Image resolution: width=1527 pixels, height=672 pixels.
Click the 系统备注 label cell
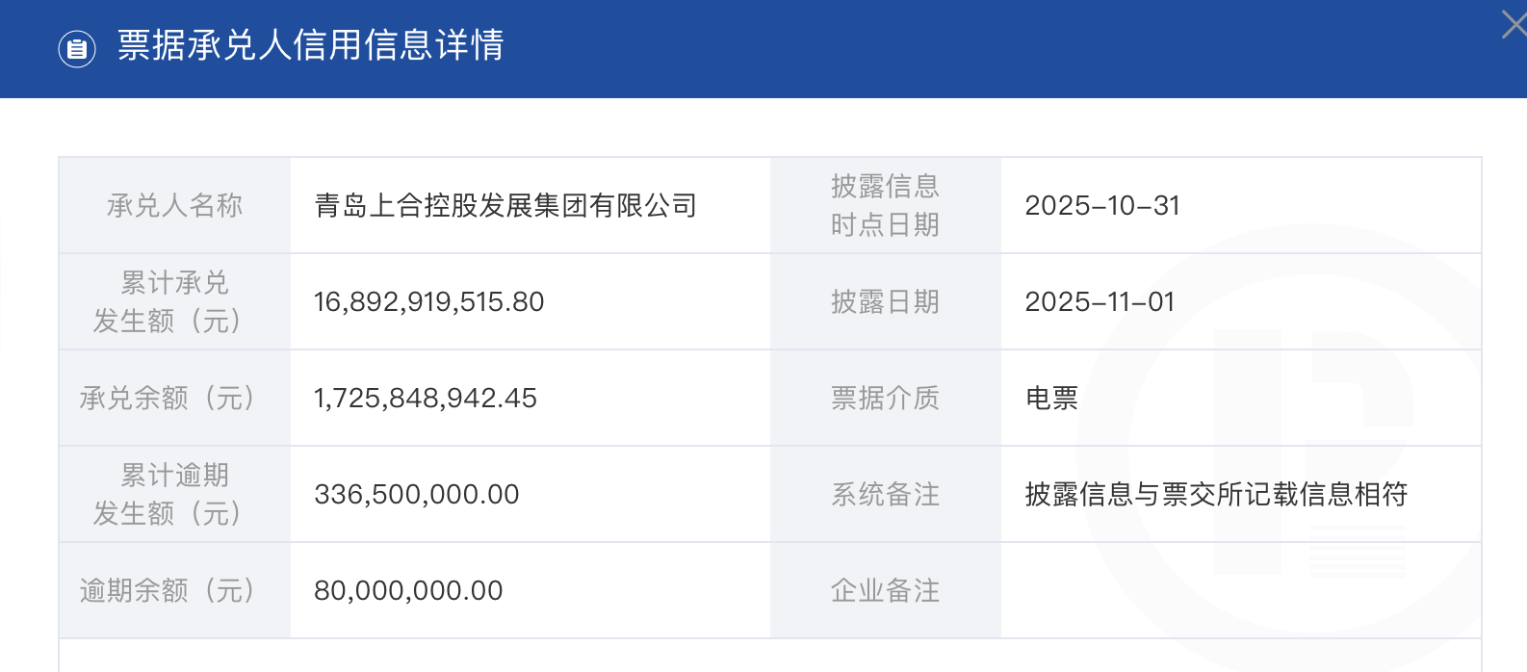[x=885, y=494]
